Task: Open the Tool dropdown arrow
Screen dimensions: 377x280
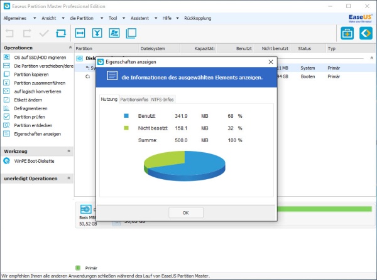Action: point(124,18)
